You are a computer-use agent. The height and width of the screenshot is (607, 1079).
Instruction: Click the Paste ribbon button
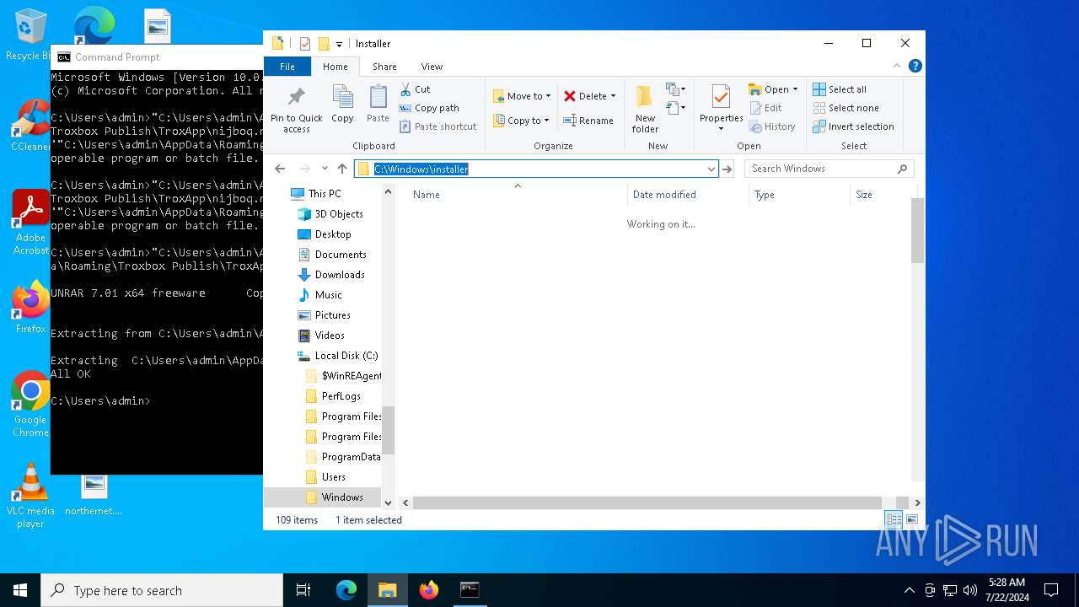tap(378, 105)
